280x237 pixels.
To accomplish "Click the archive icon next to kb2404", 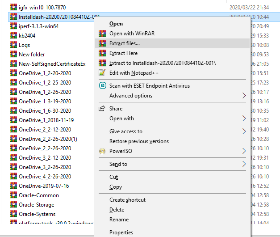I will tap(13, 35).
